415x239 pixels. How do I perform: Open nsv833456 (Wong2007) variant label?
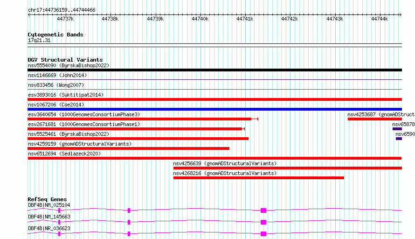[56, 85]
